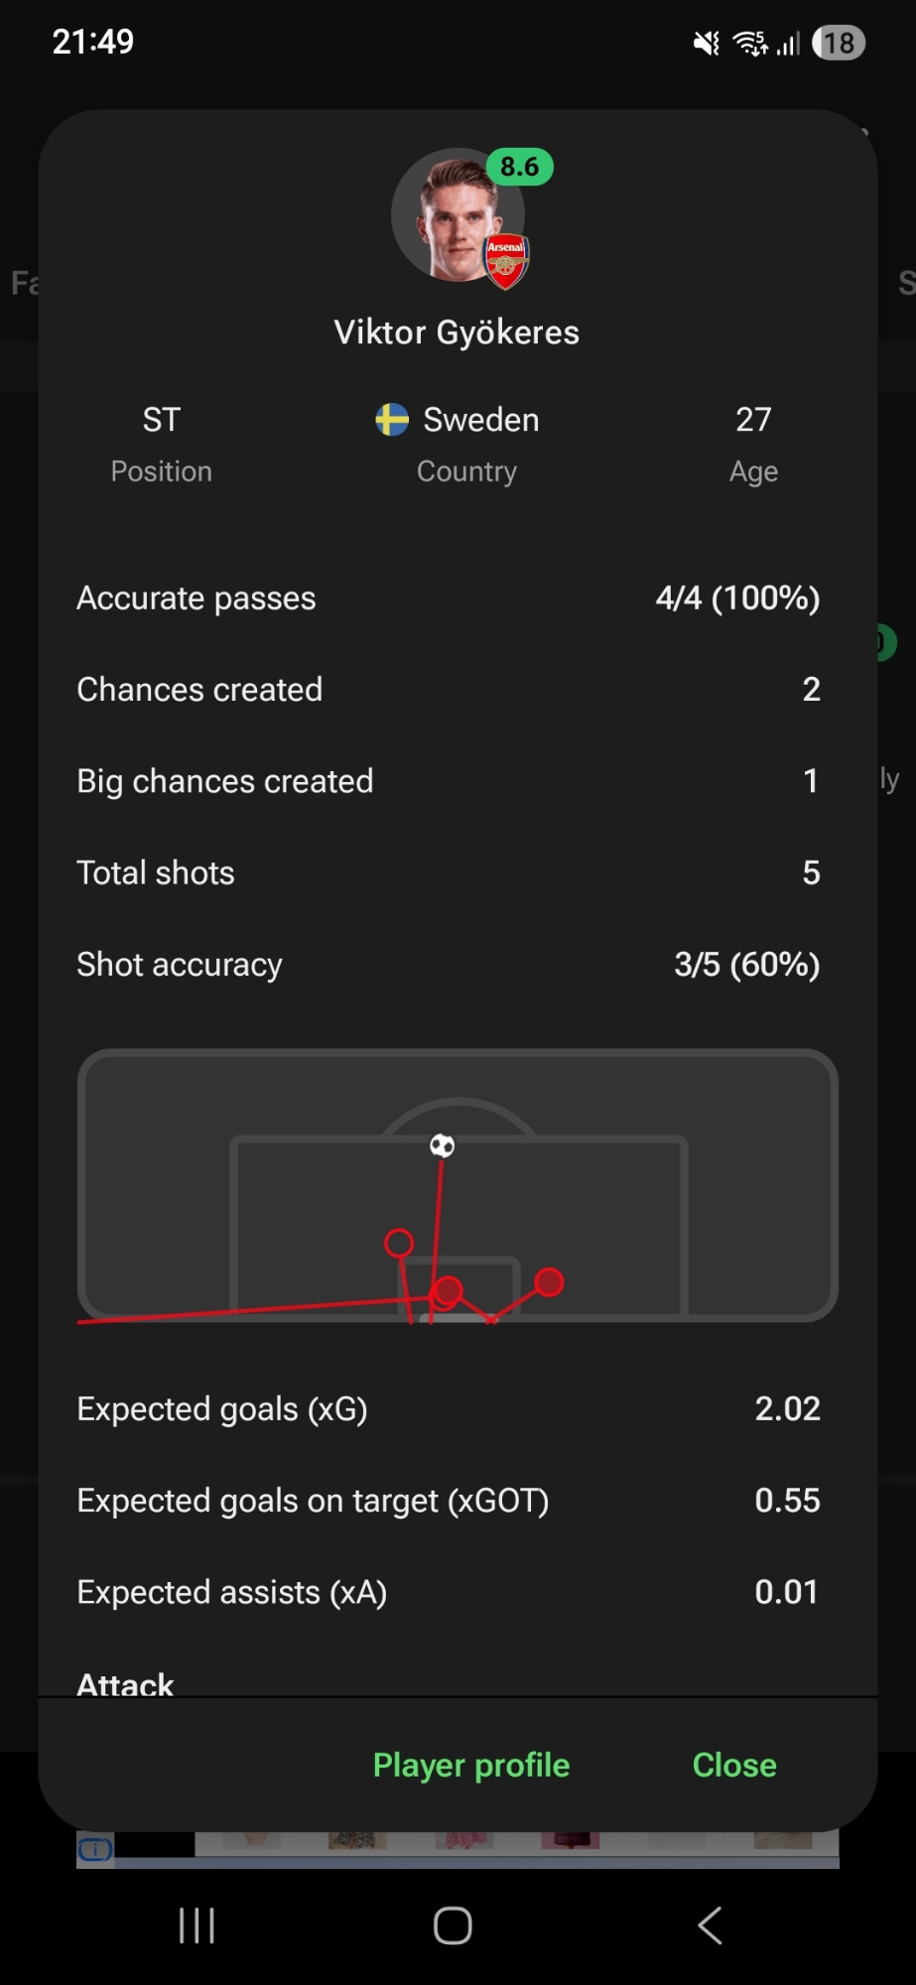Tap the ad info icon on banner
The image size is (916, 1985).
pos(95,1849)
